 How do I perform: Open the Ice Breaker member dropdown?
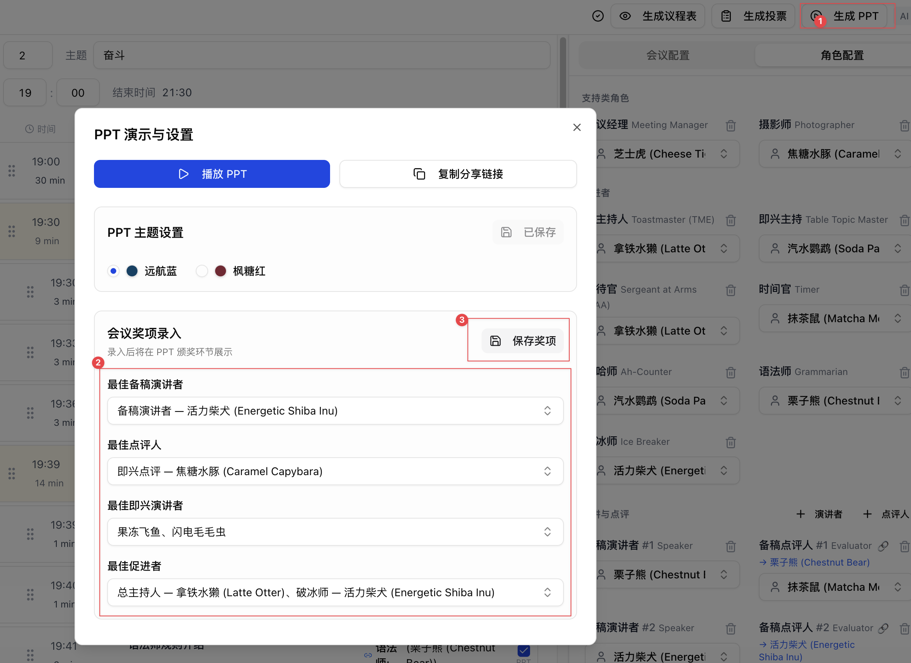pos(668,470)
